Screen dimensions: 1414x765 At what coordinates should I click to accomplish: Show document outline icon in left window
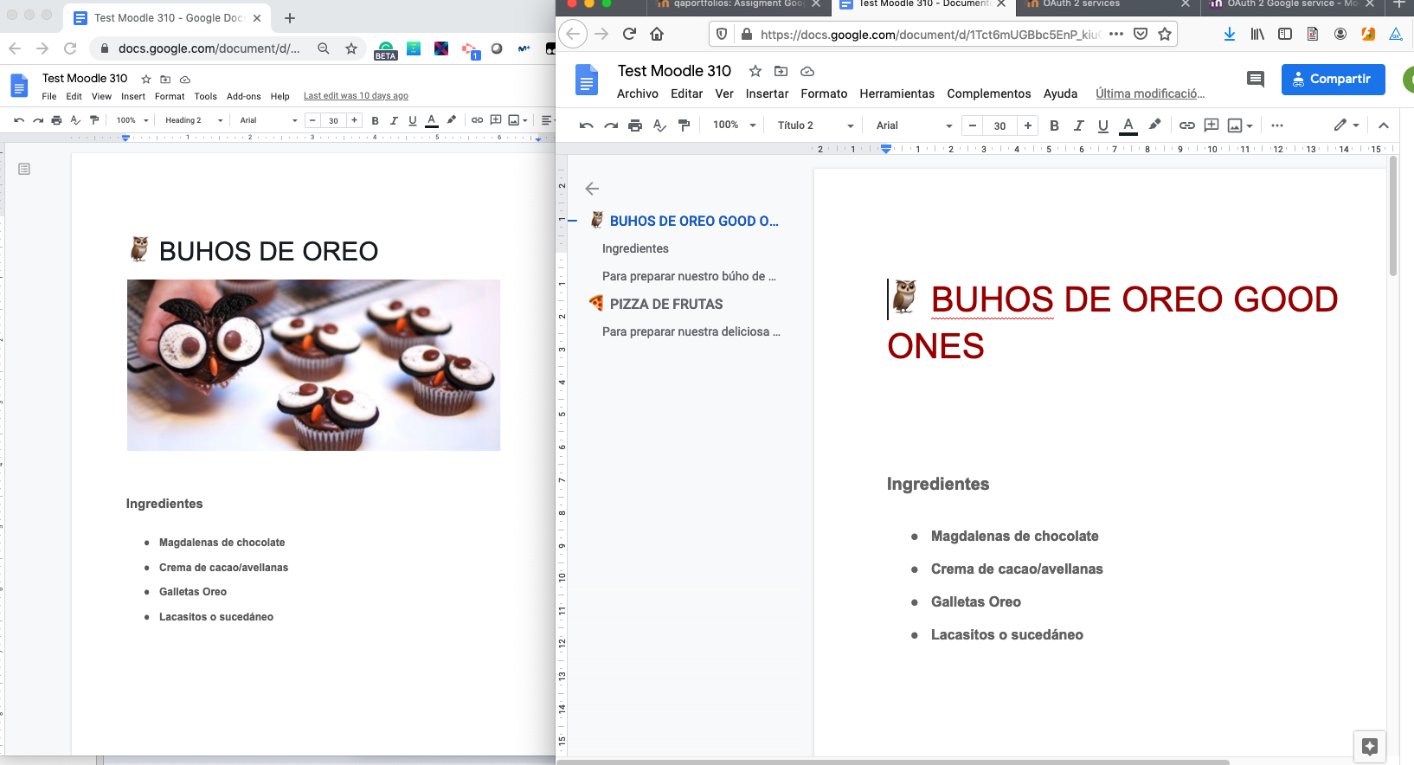coord(24,169)
